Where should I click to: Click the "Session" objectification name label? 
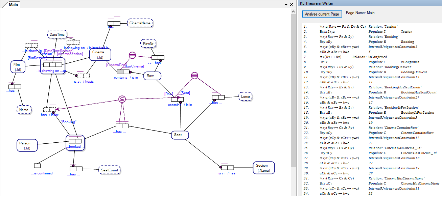tap(46, 54)
